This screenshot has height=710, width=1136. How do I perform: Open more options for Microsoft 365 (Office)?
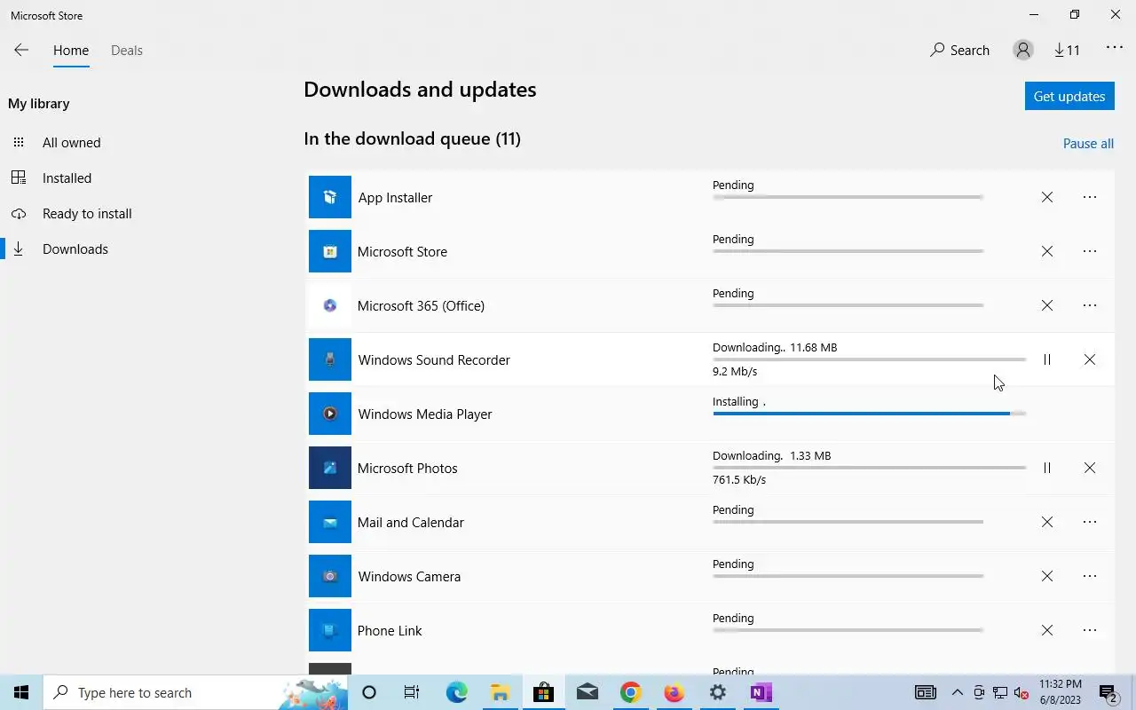(x=1090, y=305)
